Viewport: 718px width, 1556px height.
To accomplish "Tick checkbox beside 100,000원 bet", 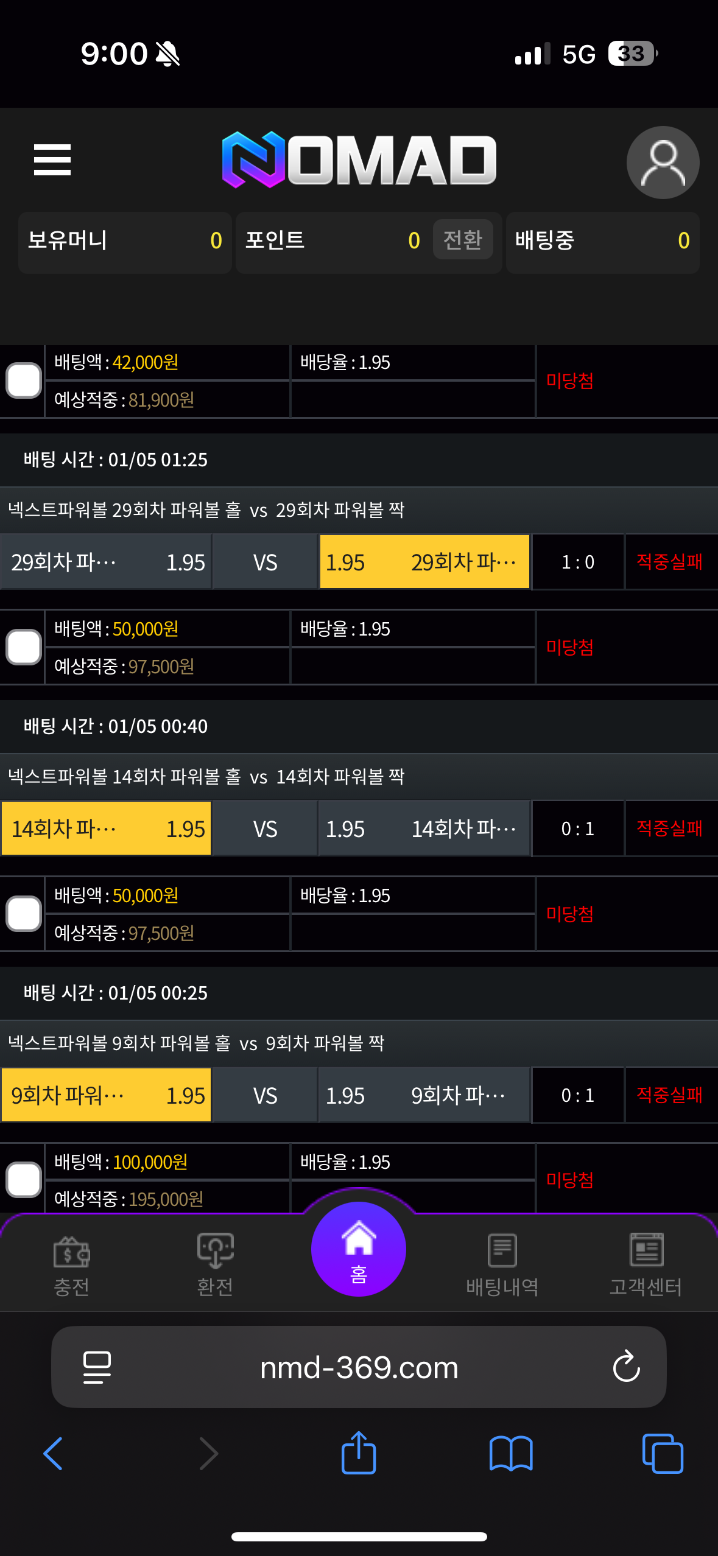I will 24,1180.
